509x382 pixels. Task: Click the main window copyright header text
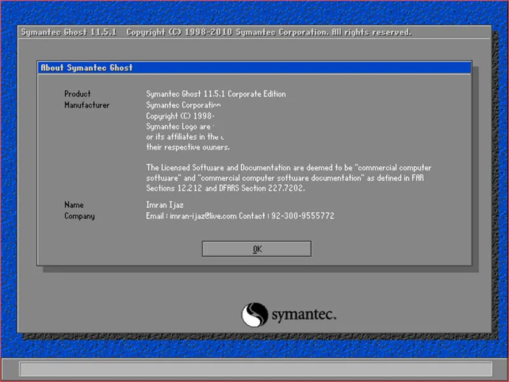(216, 32)
